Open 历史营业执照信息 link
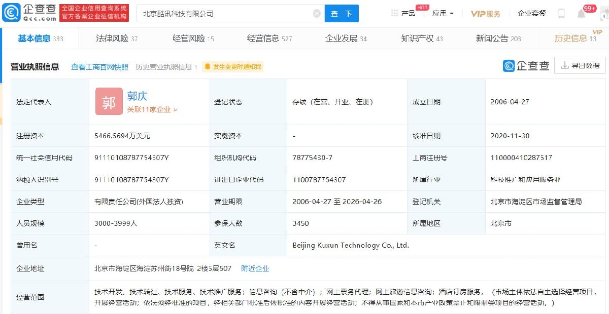 (x=166, y=67)
